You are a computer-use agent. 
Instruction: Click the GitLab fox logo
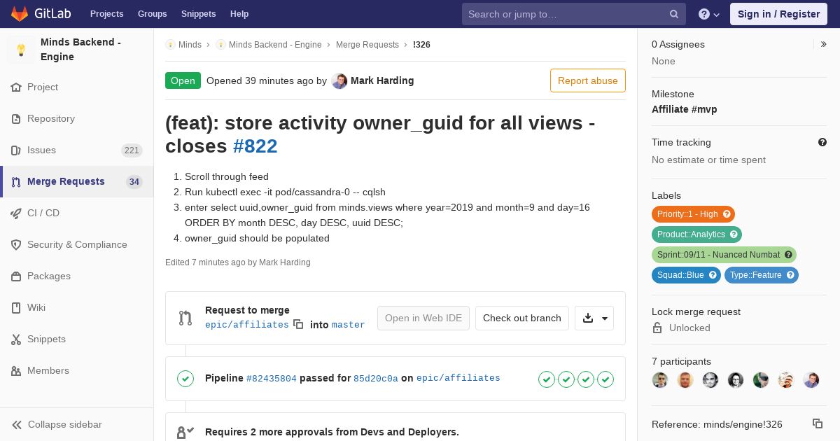coord(20,14)
